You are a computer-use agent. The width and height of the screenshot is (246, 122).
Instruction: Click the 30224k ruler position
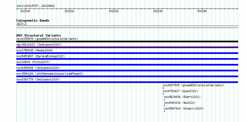click(202, 11)
